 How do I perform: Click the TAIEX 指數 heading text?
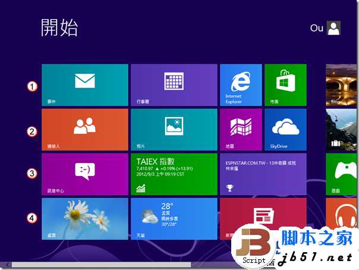coord(156,161)
